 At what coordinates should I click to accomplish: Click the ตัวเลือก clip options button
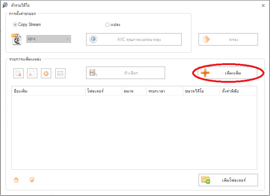126,73
